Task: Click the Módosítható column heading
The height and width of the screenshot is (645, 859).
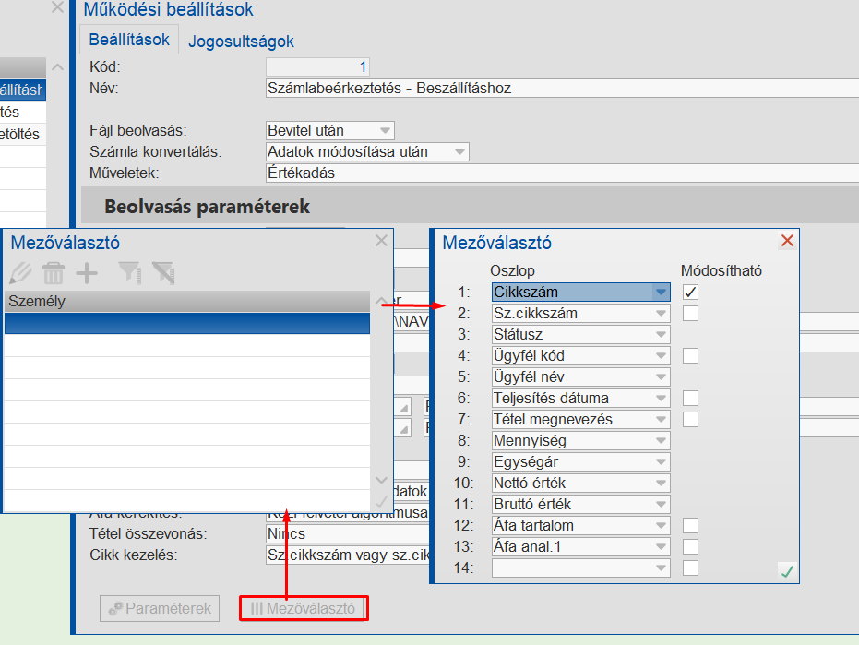Action: 721,270
